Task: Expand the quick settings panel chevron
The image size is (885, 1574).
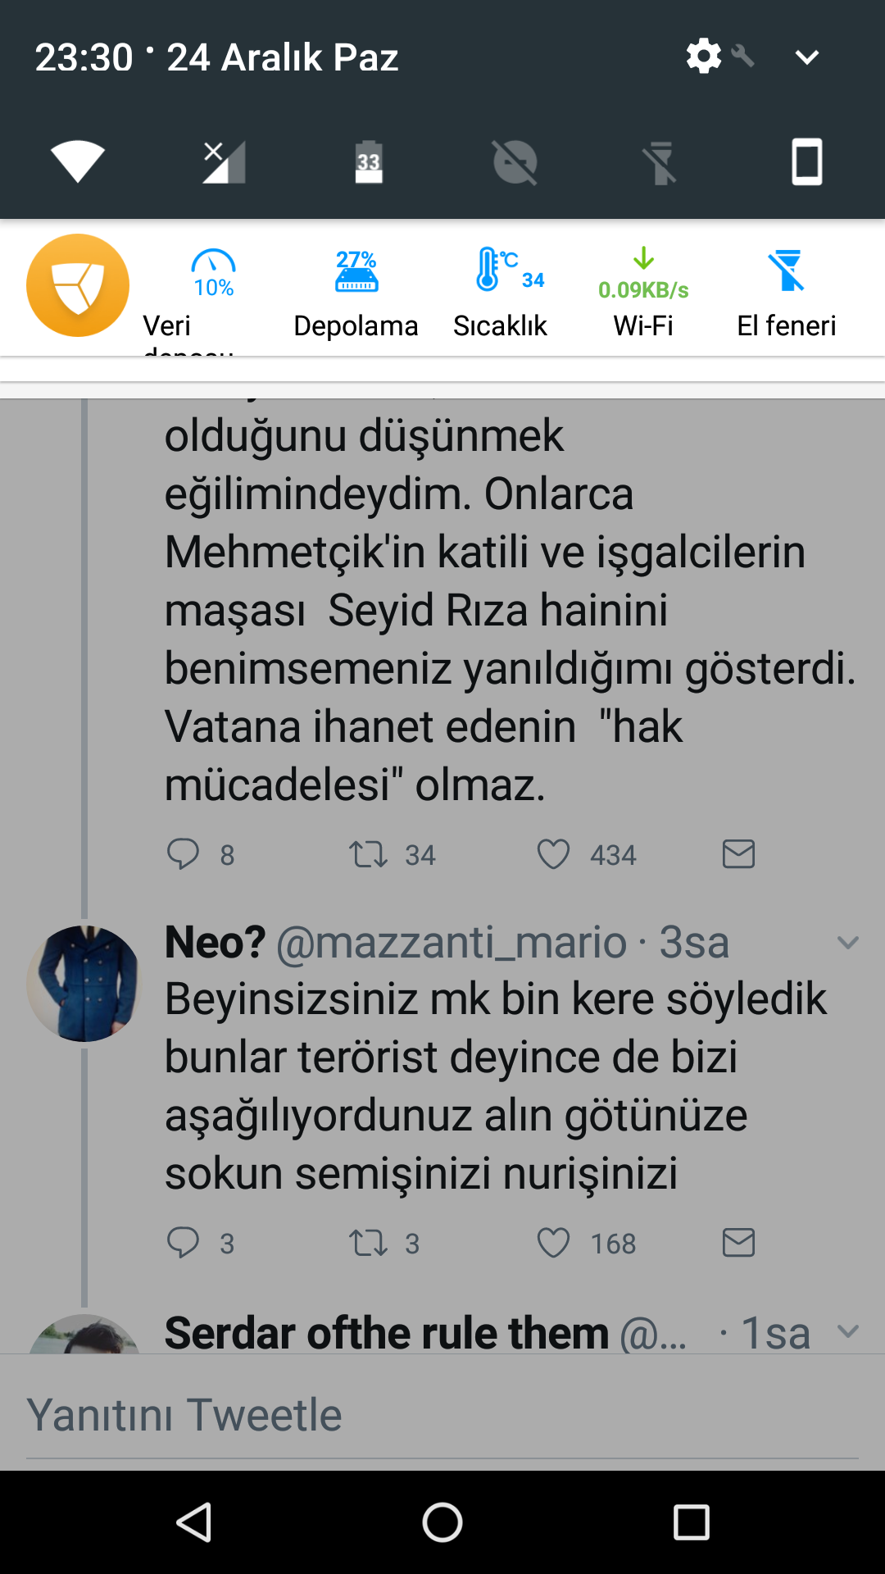Action: coord(807,57)
